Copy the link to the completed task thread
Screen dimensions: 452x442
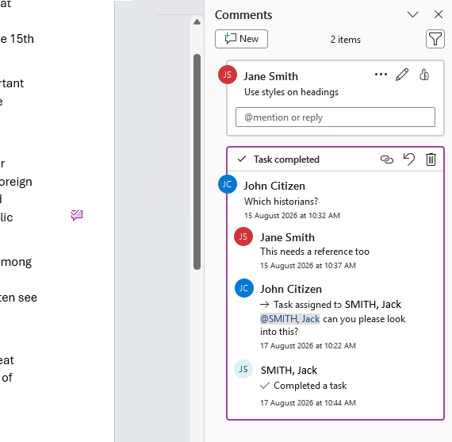pos(386,160)
